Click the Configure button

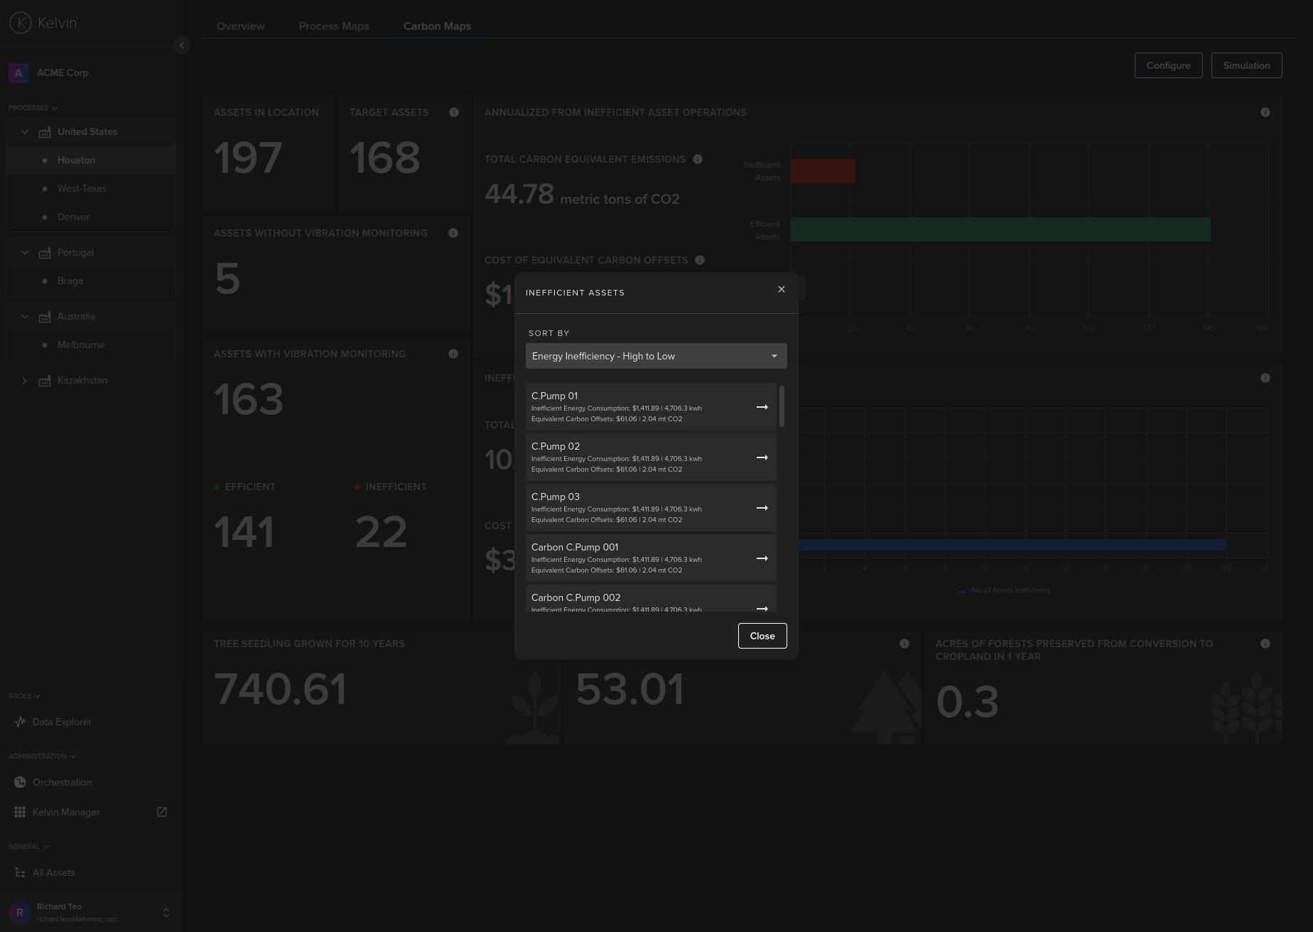[1168, 65]
